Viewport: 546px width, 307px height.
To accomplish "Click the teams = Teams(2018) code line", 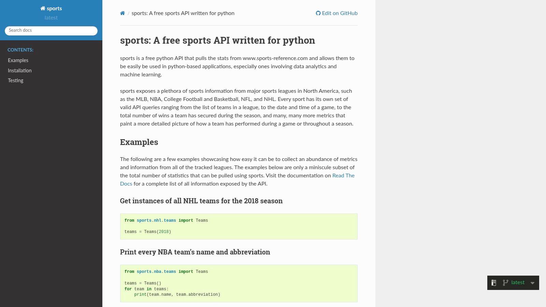I will (148, 232).
